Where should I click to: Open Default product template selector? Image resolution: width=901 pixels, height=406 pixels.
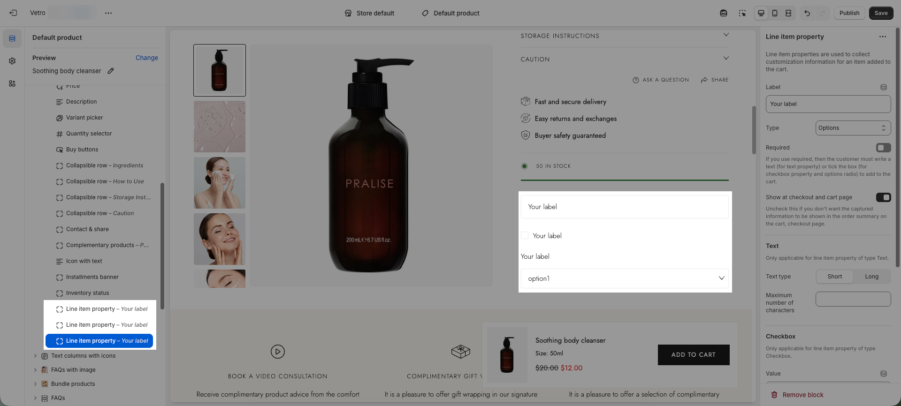[x=450, y=13]
